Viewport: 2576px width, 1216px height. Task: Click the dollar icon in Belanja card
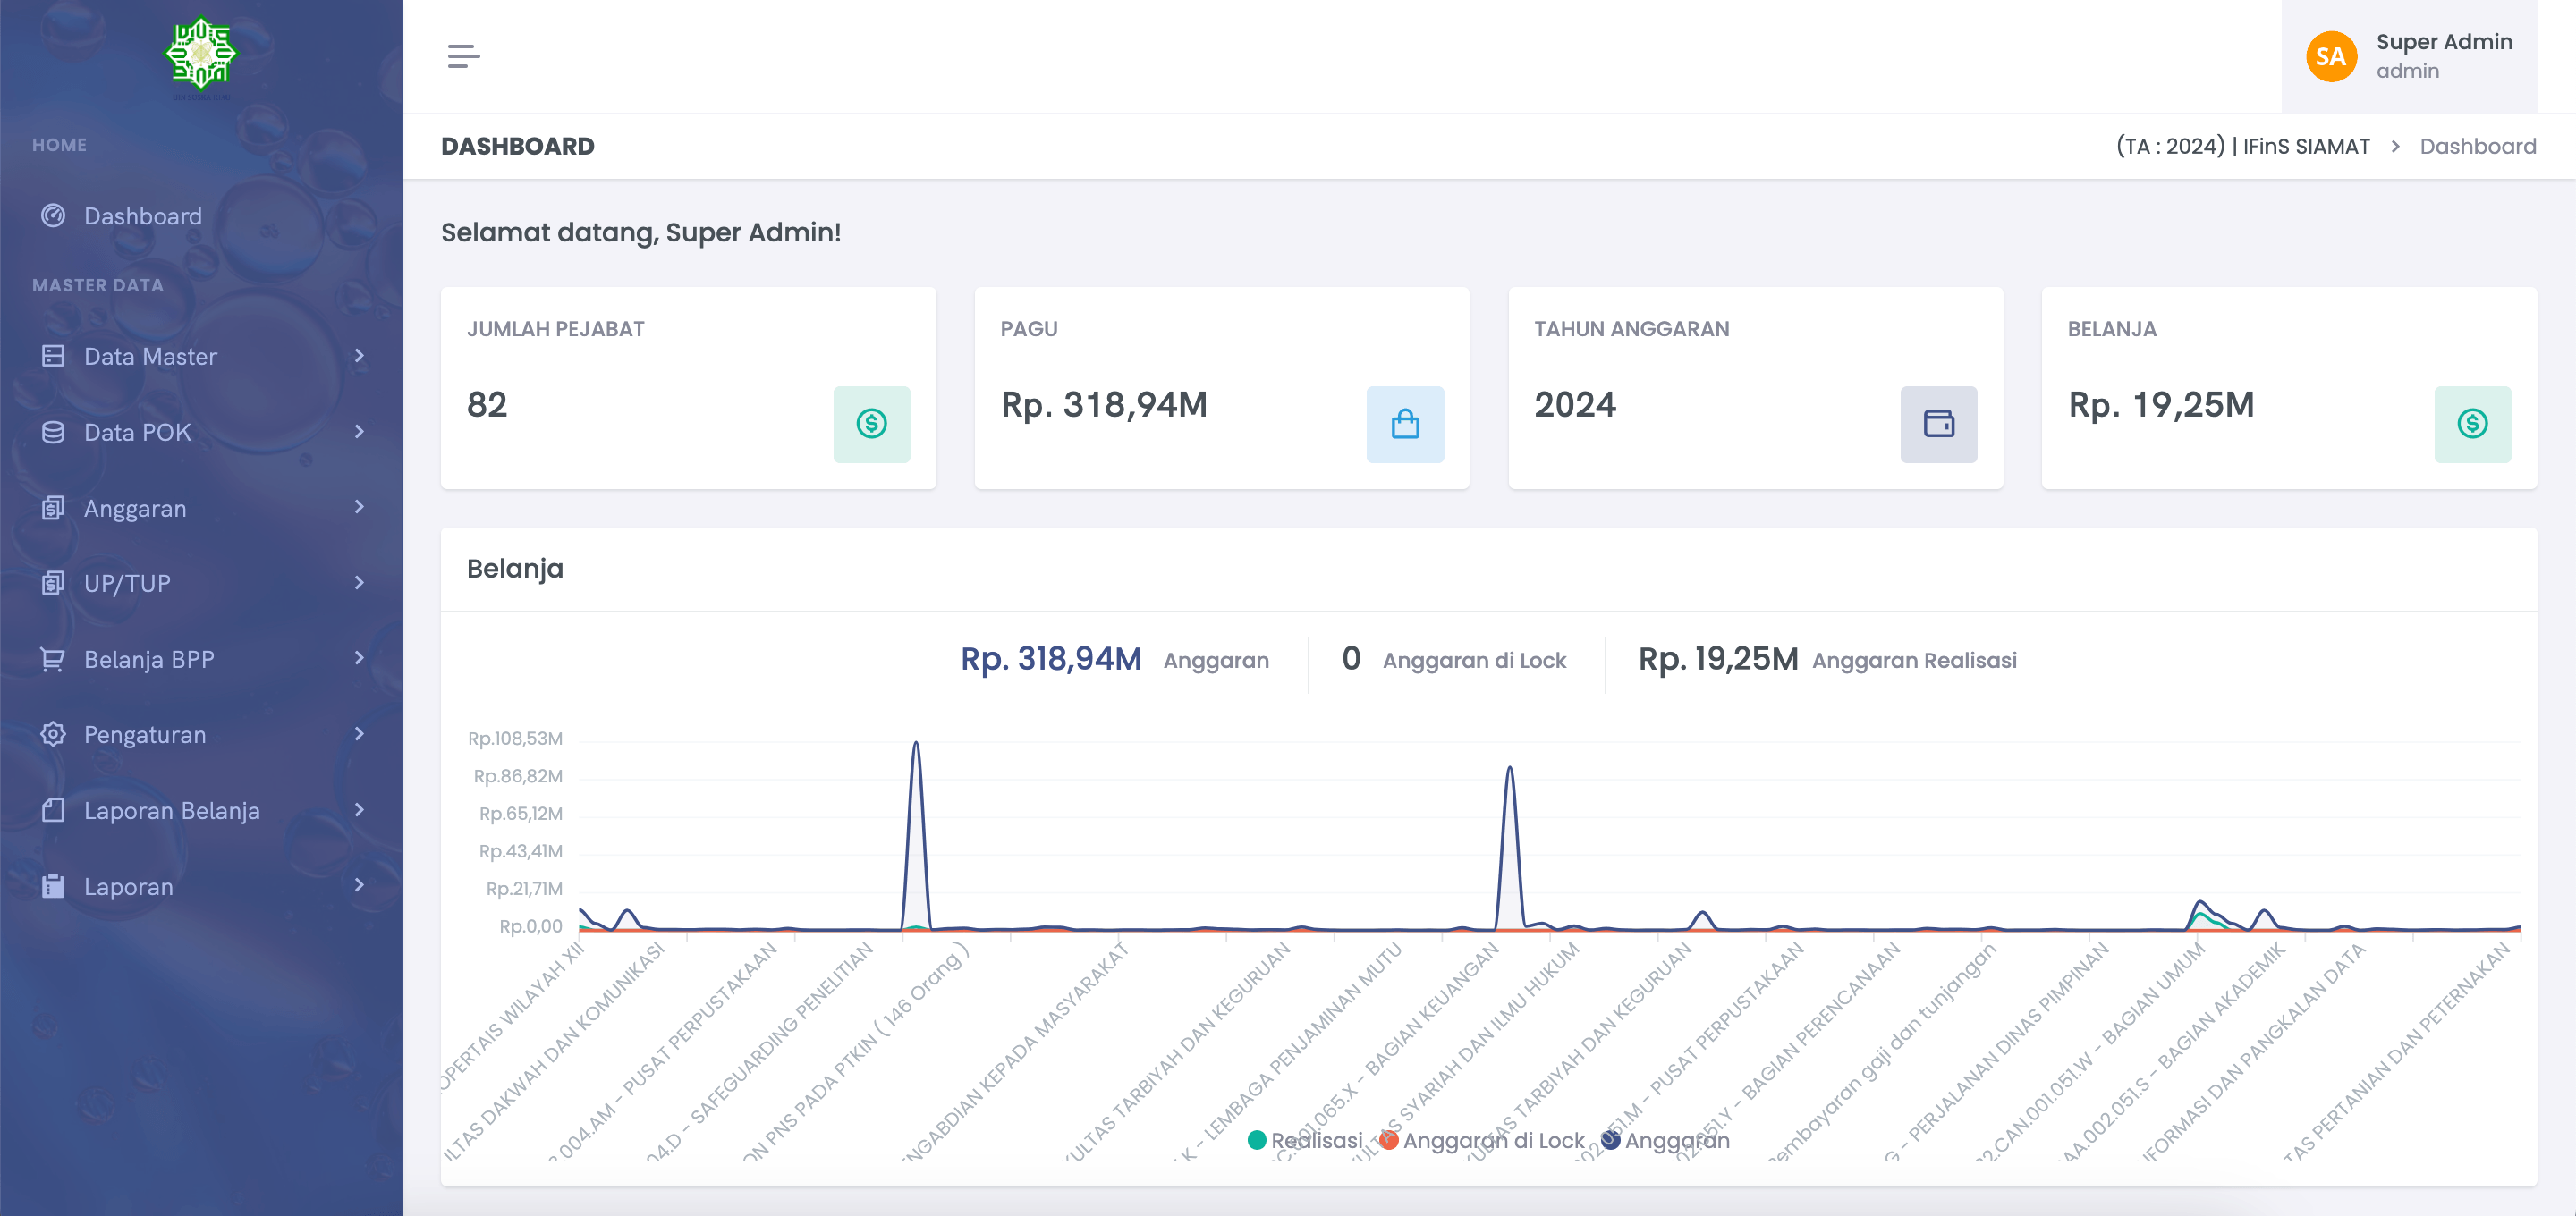pos(2471,424)
